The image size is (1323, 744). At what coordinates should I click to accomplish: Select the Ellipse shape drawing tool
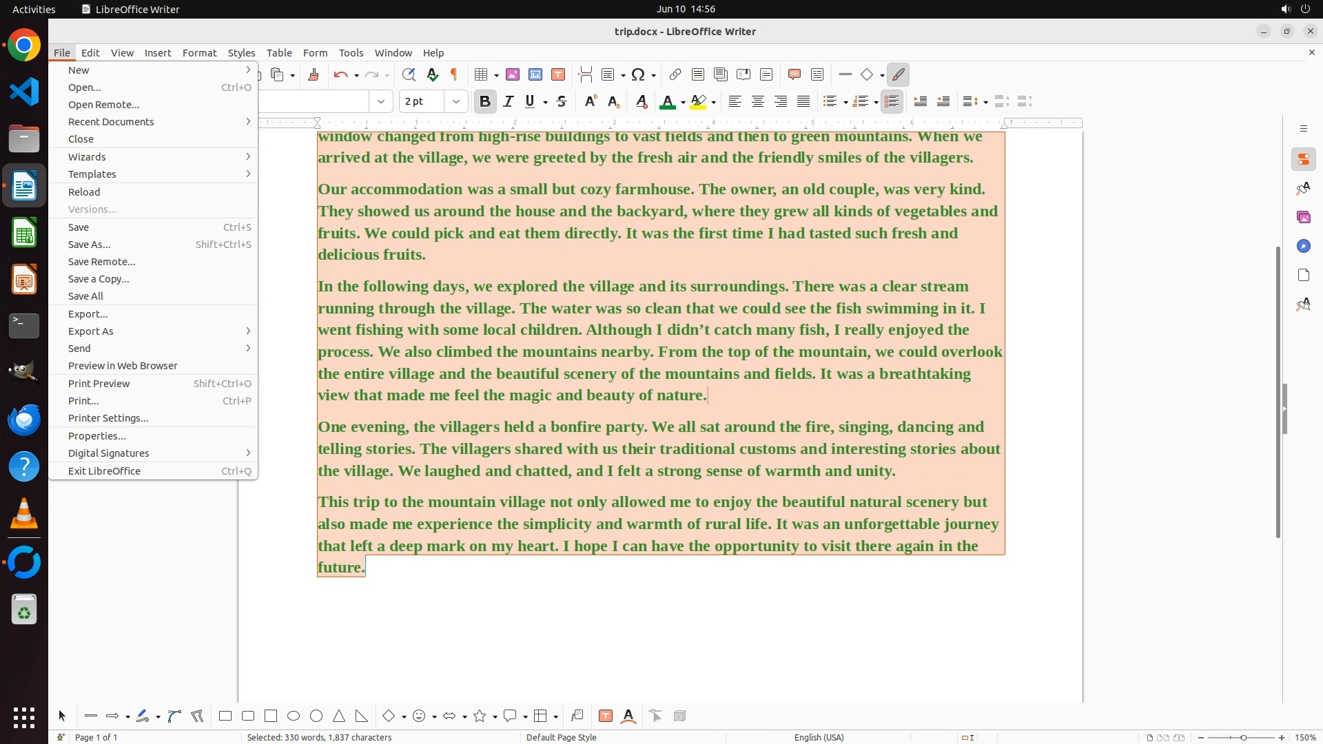(294, 716)
